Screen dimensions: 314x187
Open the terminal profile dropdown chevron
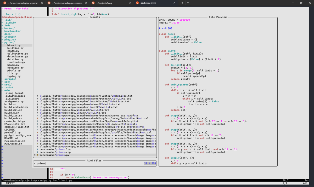[188, 3]
